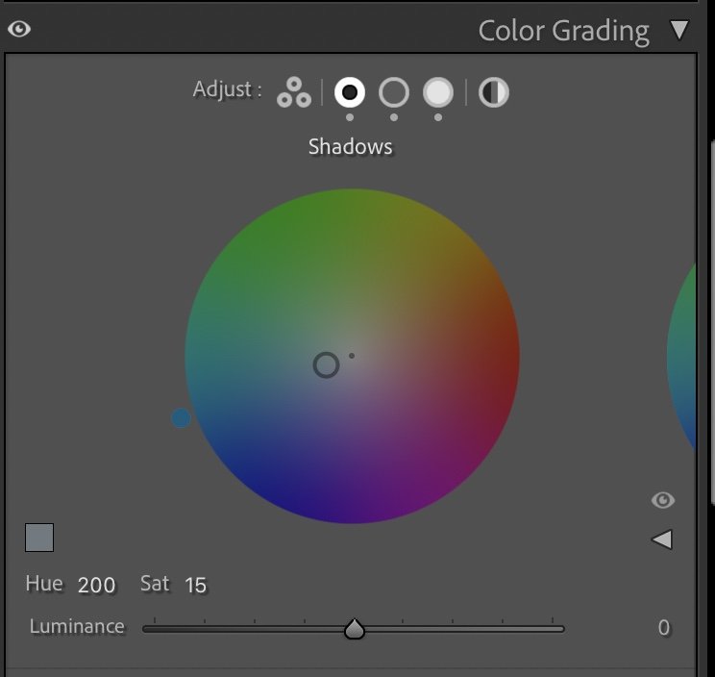Collapse the Color Grading panel triangle
The image size is (715, 677).
679,30
